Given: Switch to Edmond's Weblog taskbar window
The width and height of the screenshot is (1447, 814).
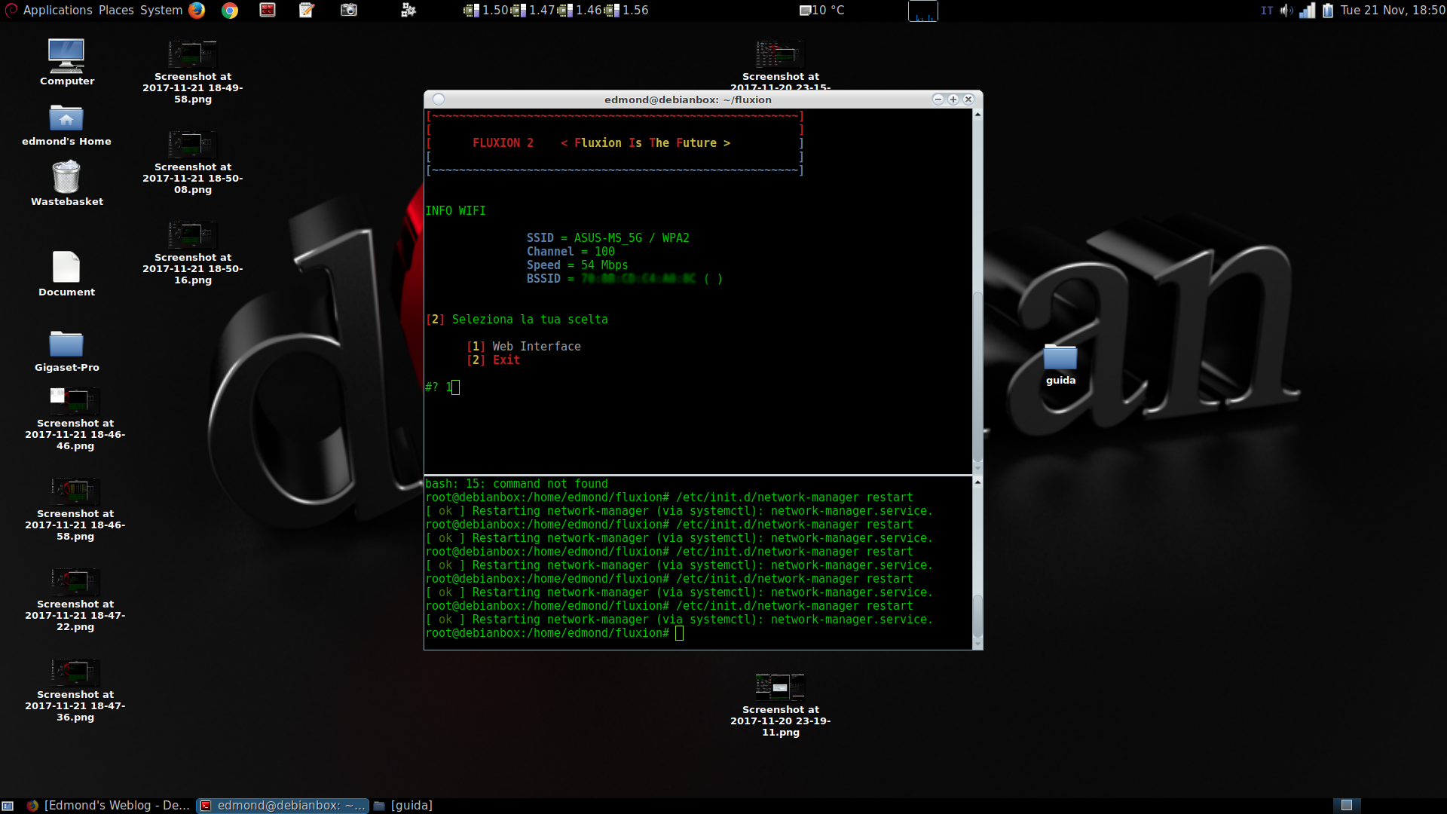Looking at the screenshot, I should [109, 805].
